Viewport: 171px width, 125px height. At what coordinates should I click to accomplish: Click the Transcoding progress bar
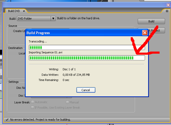87,47
